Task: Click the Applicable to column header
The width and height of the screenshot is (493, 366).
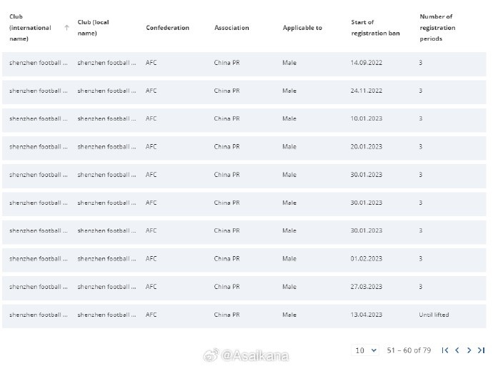Action: 302,28
